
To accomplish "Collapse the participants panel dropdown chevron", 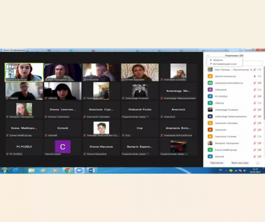I will [x=208, y=55].
